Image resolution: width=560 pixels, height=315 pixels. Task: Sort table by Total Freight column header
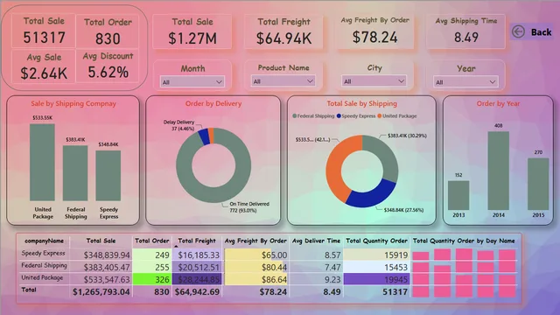197,241
